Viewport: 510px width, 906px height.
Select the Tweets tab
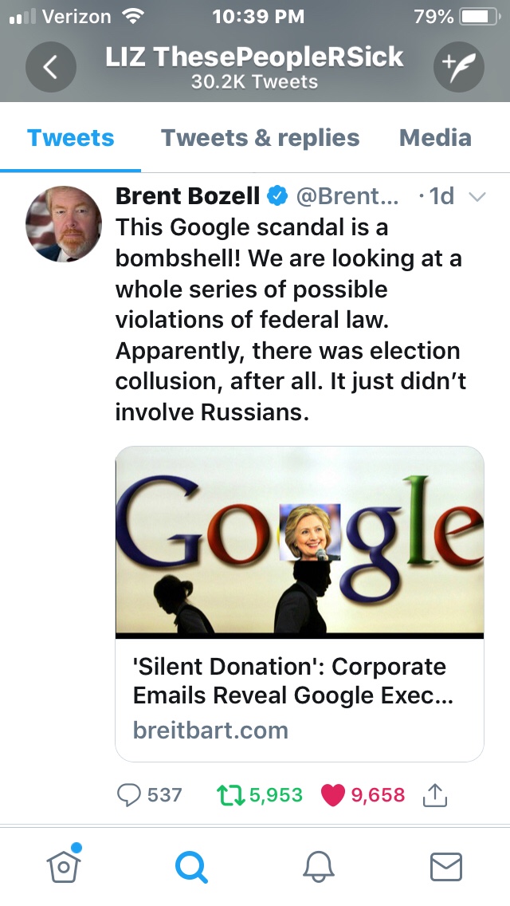tap(70, 138)
